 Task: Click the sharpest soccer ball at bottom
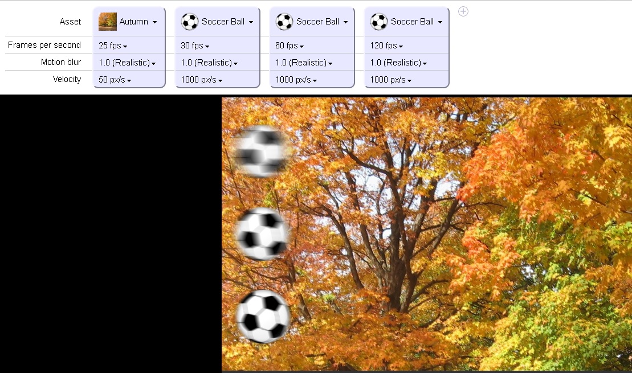[263, 317]
